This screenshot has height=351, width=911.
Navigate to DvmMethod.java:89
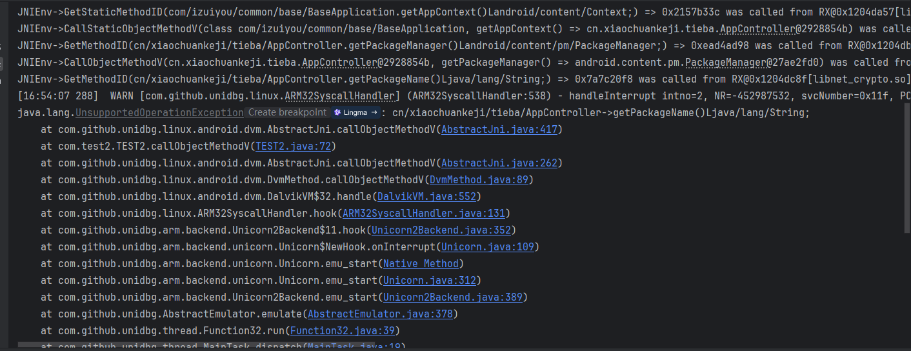479,179
